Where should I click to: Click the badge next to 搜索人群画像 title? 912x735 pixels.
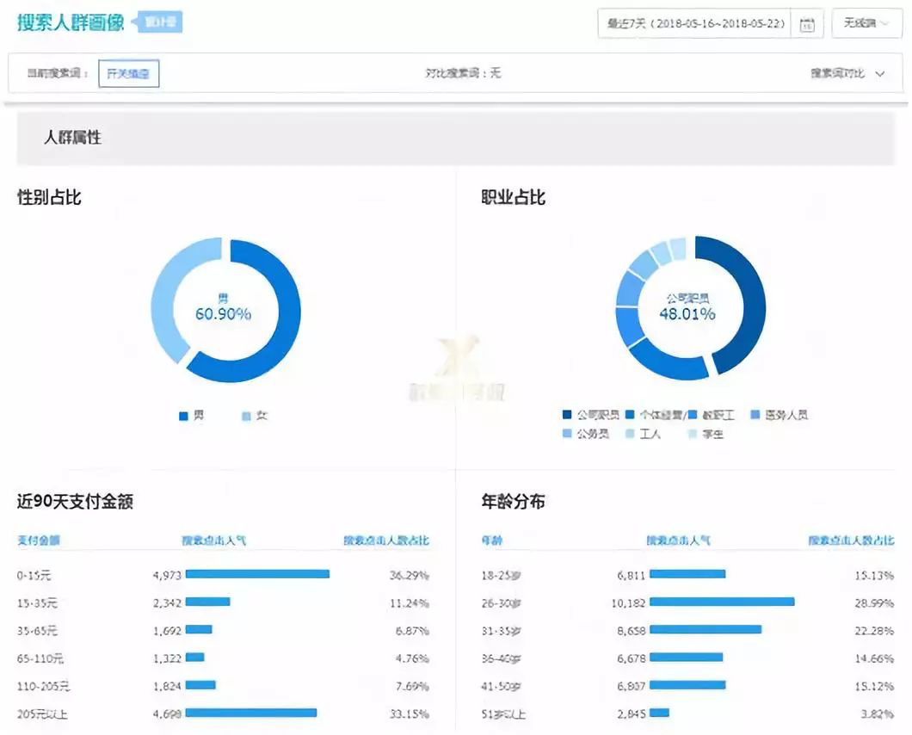pos(159,22)
